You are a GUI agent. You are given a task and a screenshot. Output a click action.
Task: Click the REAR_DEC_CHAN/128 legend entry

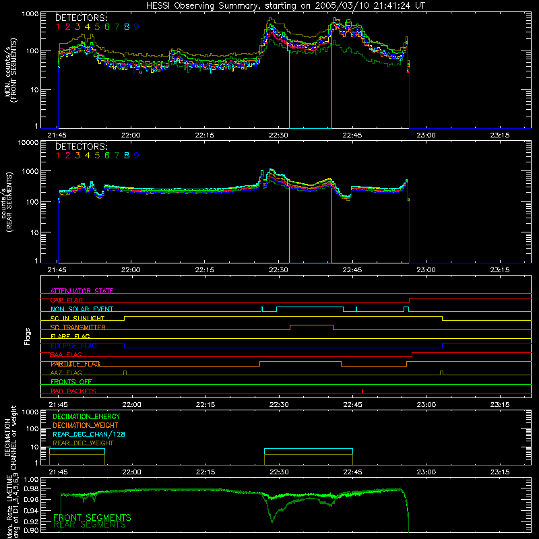(89, 434)
